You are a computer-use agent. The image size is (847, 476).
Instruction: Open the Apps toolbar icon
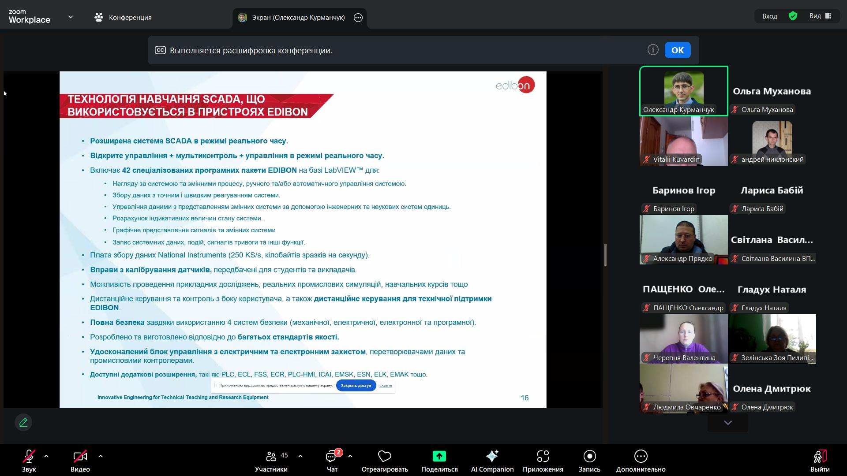(x=543, y=457)
